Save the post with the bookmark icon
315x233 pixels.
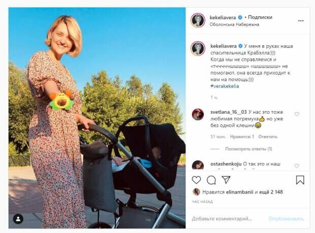[x=300, y=180]
